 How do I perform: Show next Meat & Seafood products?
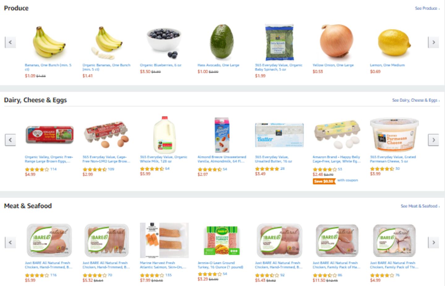[433, 242]
